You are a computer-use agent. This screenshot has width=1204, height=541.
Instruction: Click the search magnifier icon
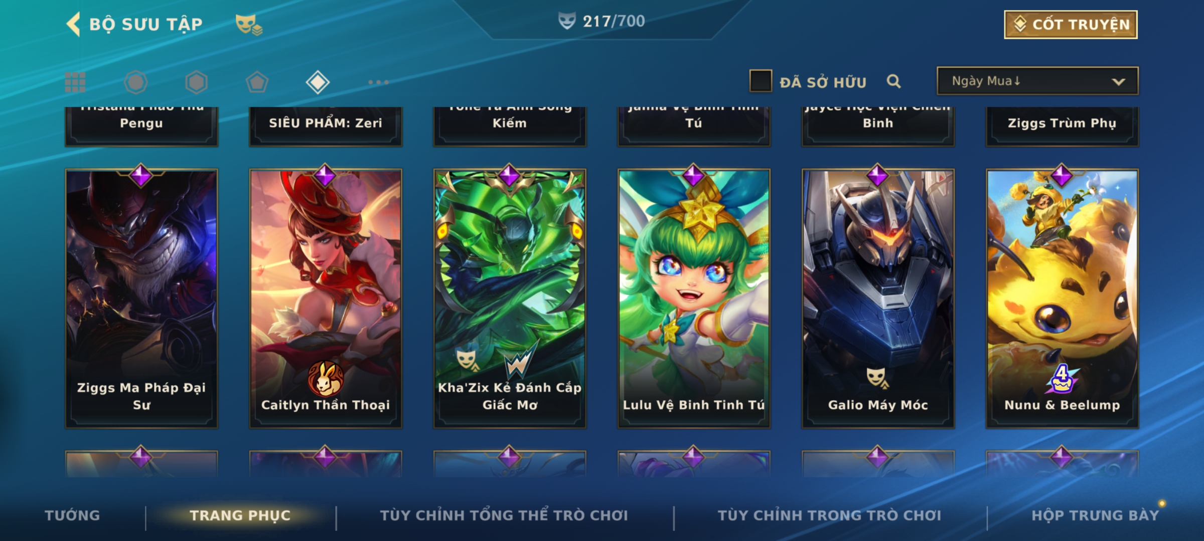[x=893, y=81]
